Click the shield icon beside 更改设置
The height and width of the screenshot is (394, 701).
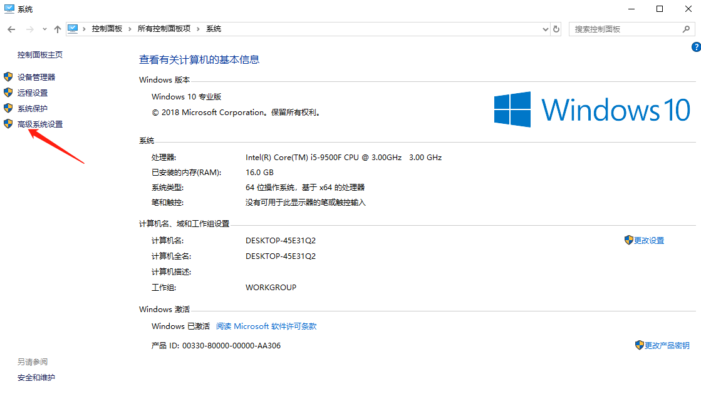629,240
